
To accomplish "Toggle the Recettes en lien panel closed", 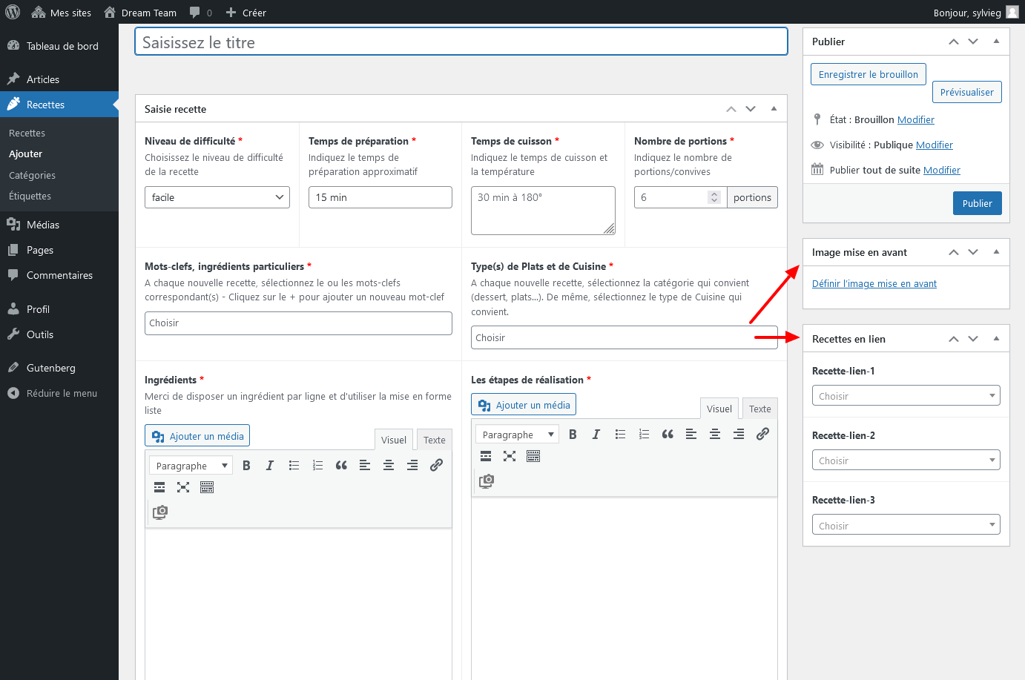I will tap(996, 339).
